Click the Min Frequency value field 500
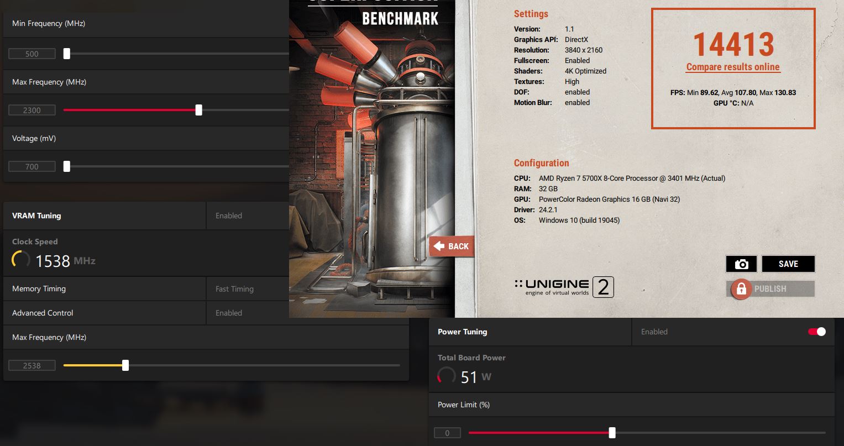The width and height of the screenshot is (844, 446). 32,54
